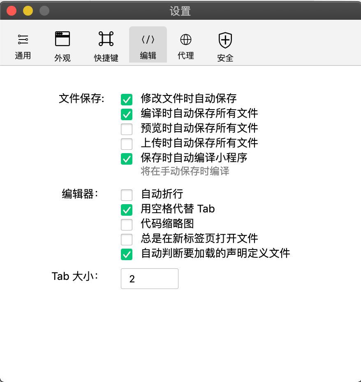Click the 设置 window title

coord(180,11)
